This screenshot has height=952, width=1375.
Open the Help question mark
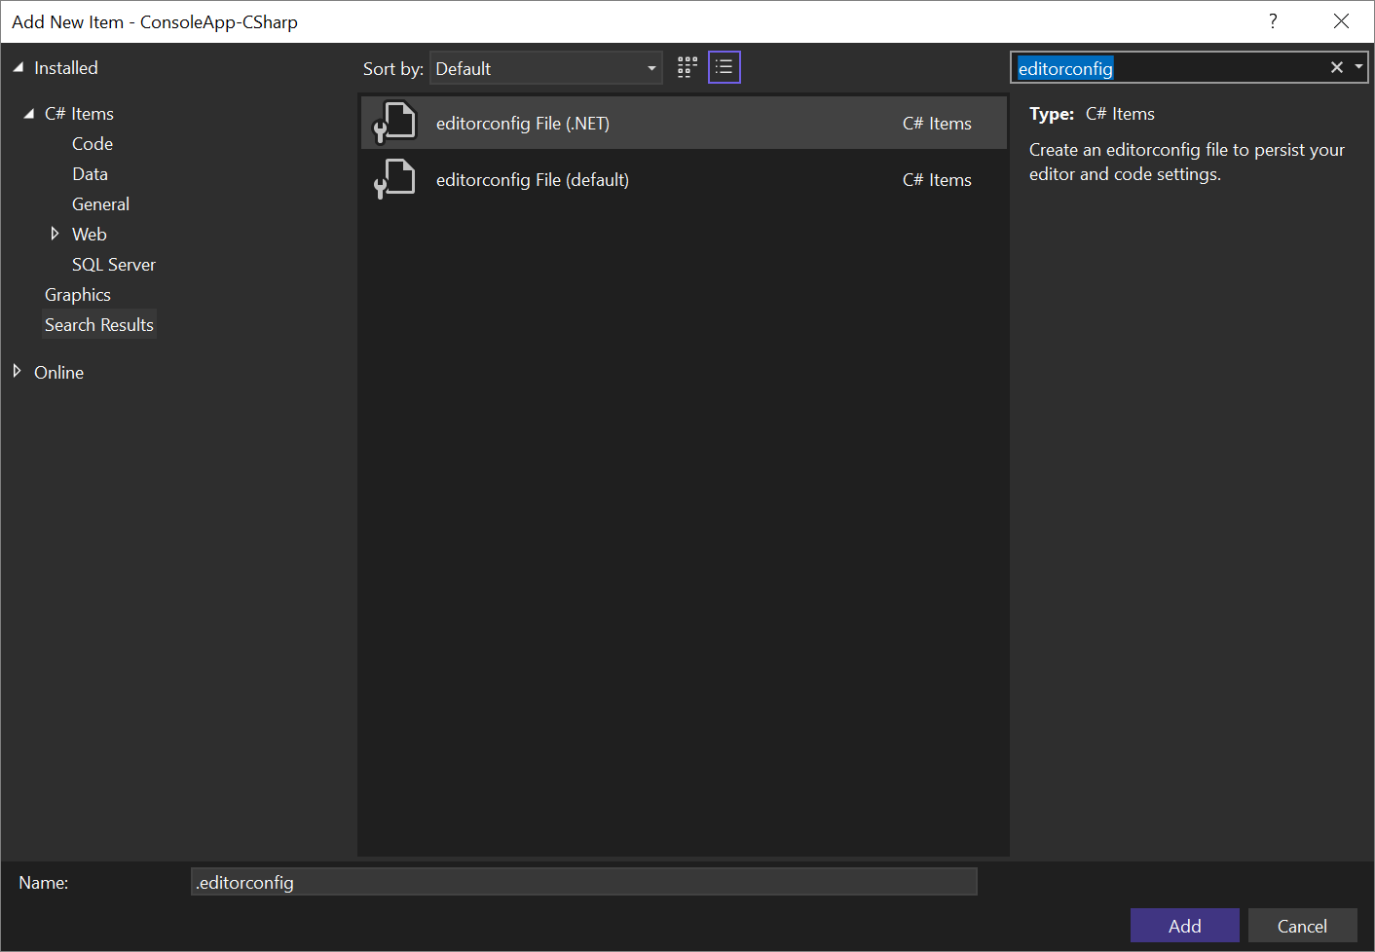(x=1273, y=21)
